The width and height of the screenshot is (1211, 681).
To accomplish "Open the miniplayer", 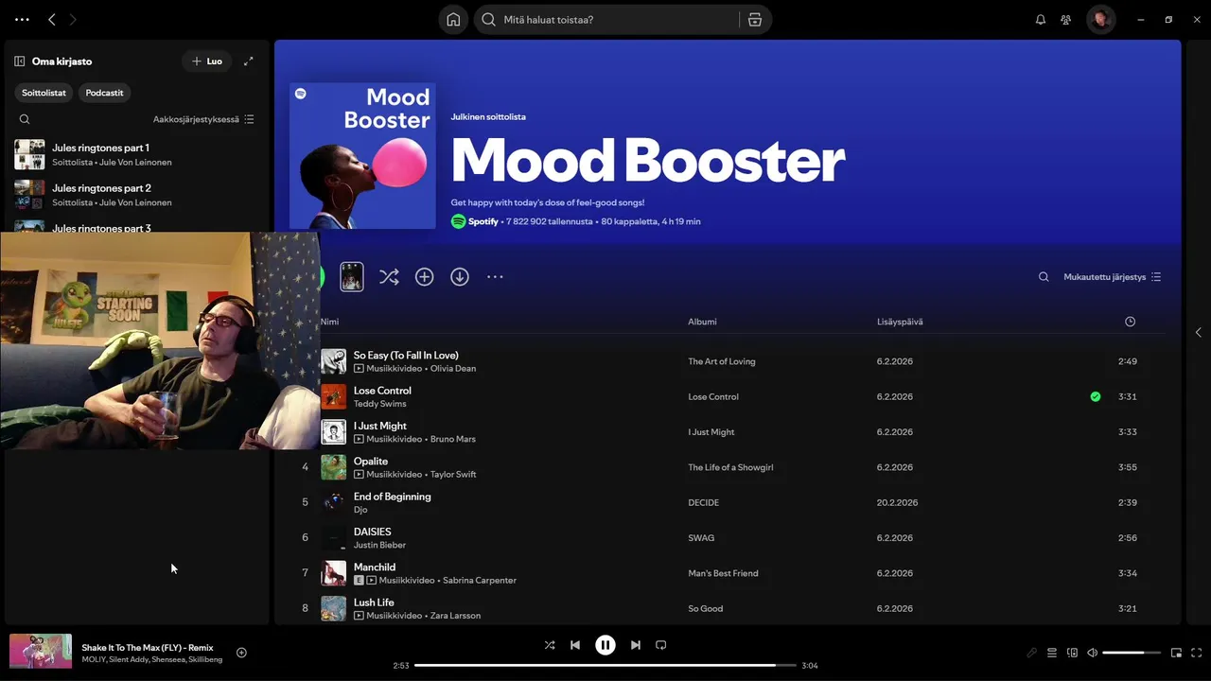I will (x=1176, y=653).
